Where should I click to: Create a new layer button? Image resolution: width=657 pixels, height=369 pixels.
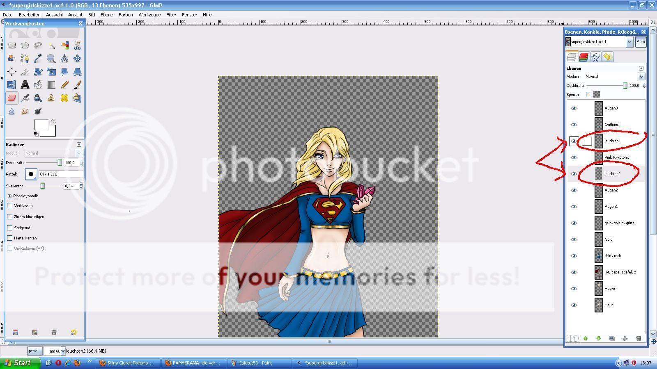tap(572, 338)
